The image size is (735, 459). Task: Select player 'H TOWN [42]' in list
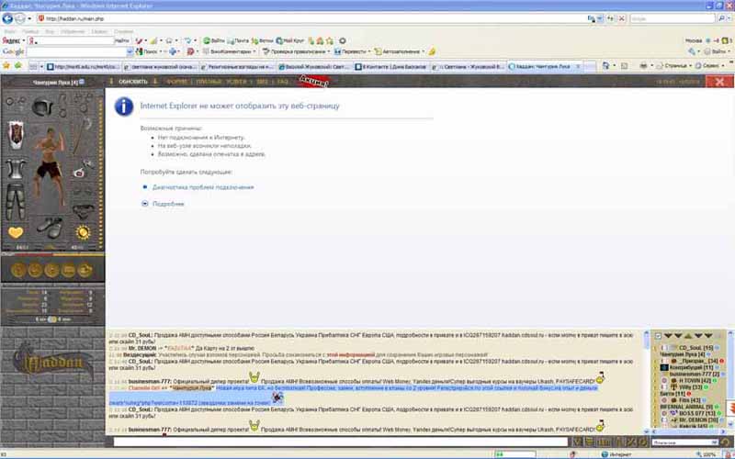click(x=695, y=381)
